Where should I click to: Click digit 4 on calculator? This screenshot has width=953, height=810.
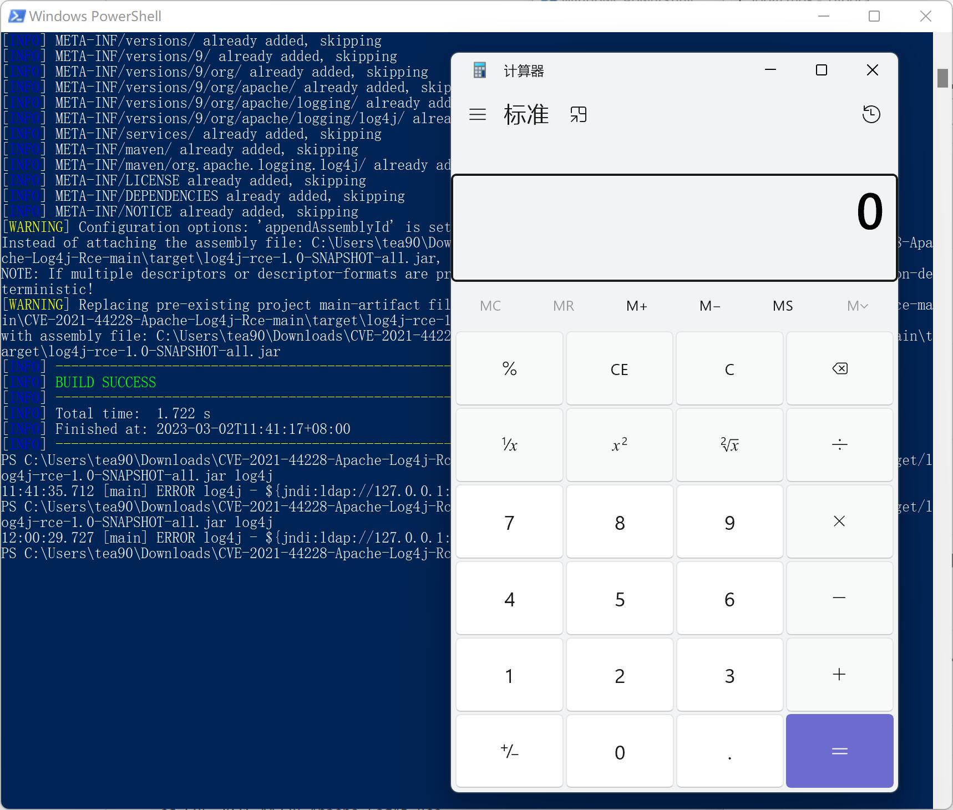coord(509,598)
